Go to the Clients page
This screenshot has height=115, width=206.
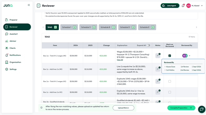coord(13,48)
